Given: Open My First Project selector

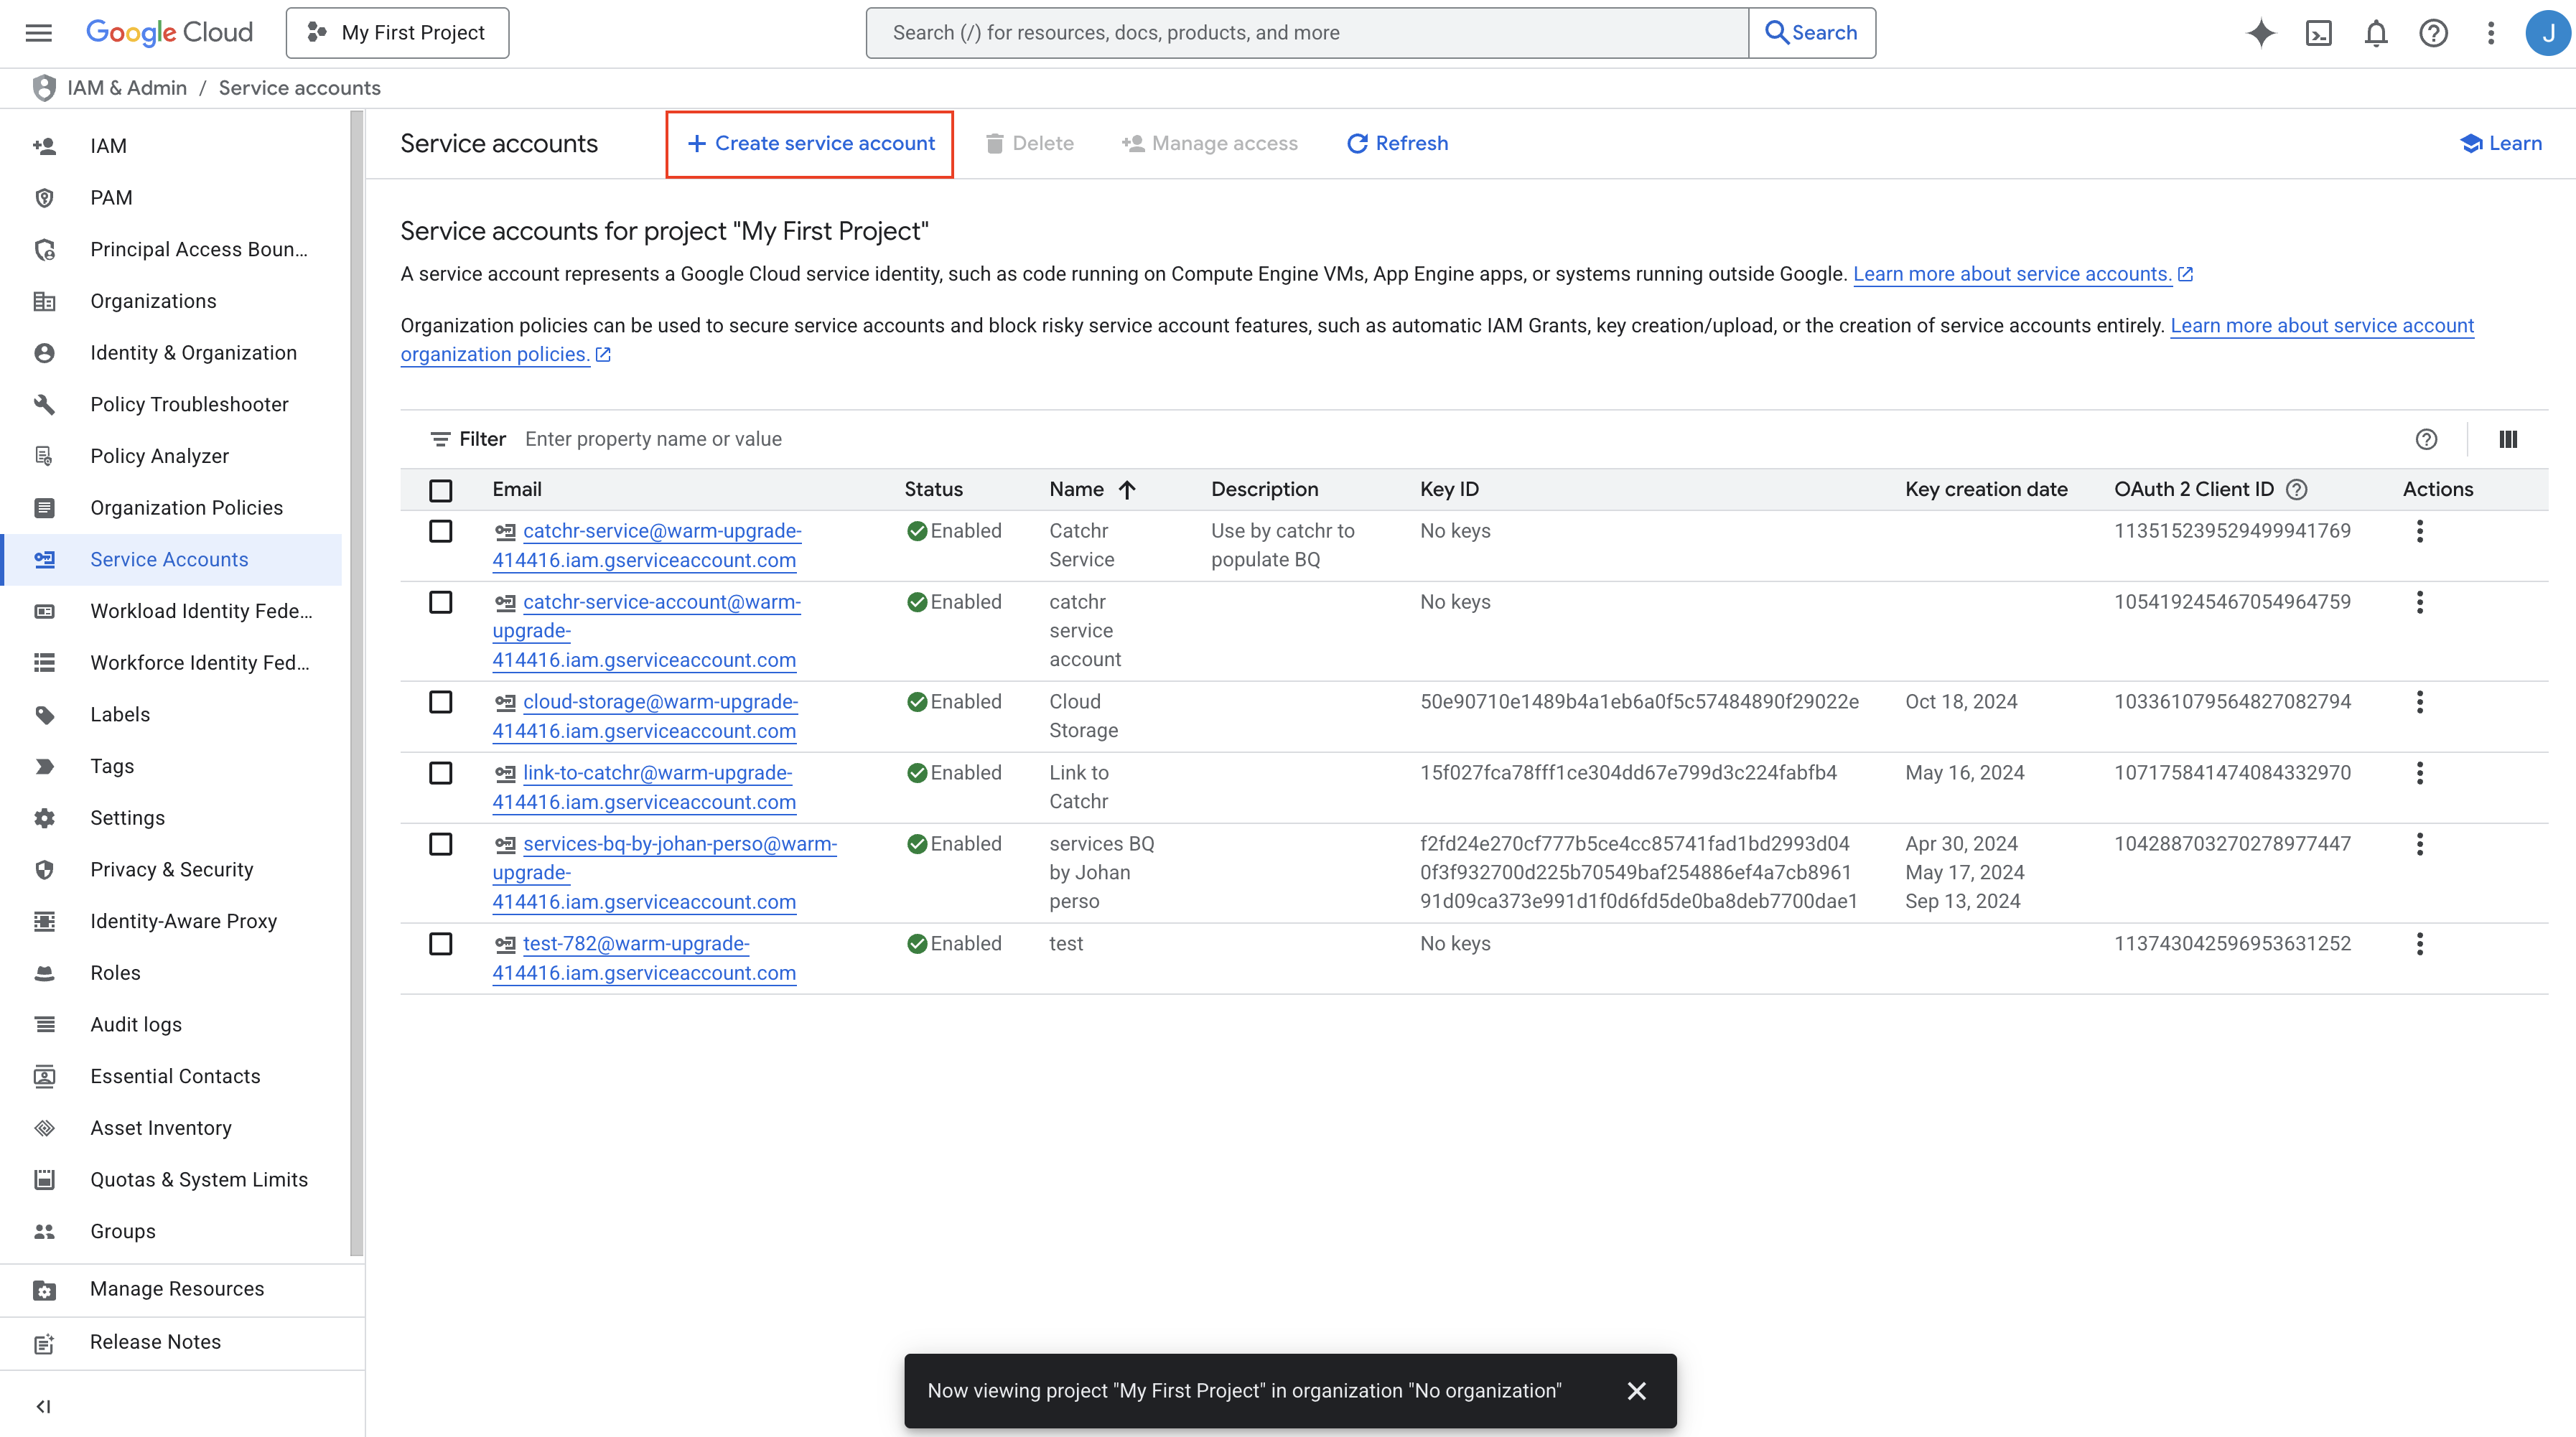Looking at the screenshot, I should 397,33.
